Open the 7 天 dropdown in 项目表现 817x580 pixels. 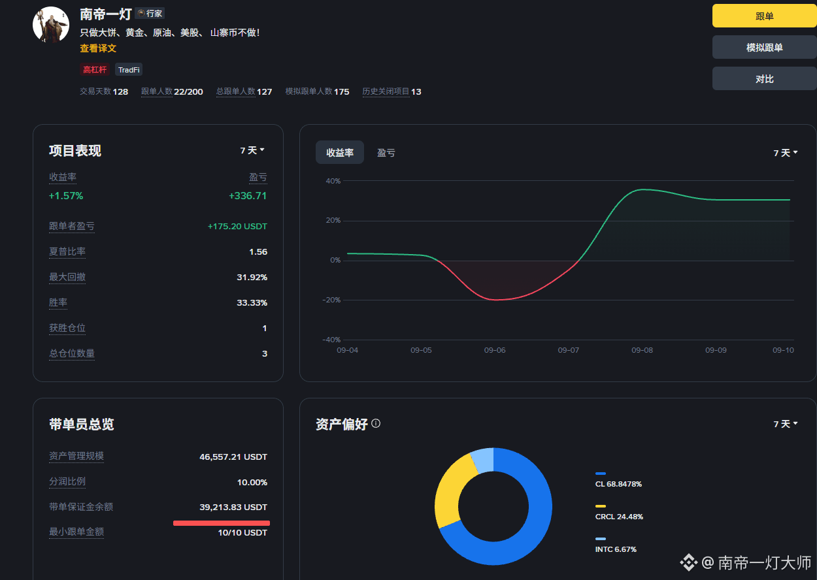point(252,150)
